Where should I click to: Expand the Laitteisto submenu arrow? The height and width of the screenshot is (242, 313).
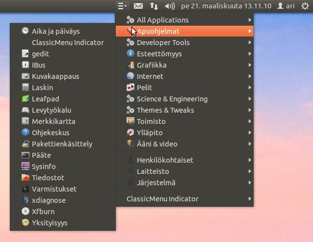pyautogui.click(x=250, y=171)
